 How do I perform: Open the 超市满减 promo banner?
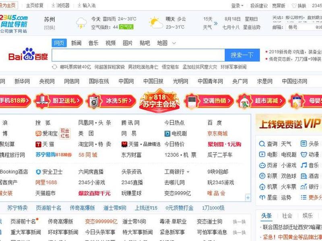pyautogui.click(x=261, y=101)
